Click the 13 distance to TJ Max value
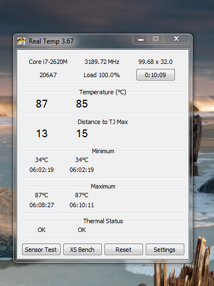214x286 pixels. 42,133
